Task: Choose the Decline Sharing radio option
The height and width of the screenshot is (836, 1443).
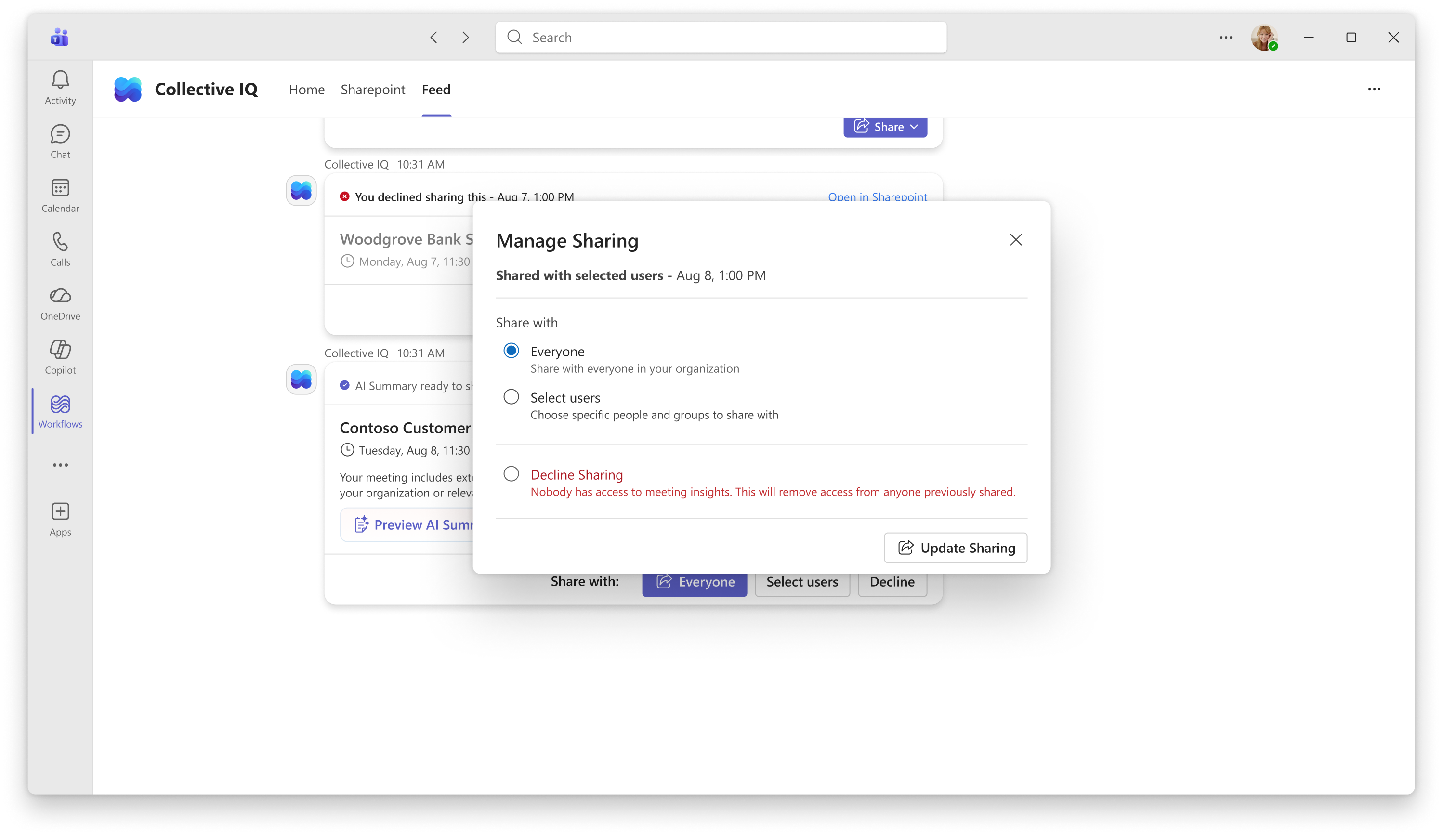Action: click(512, 473)
